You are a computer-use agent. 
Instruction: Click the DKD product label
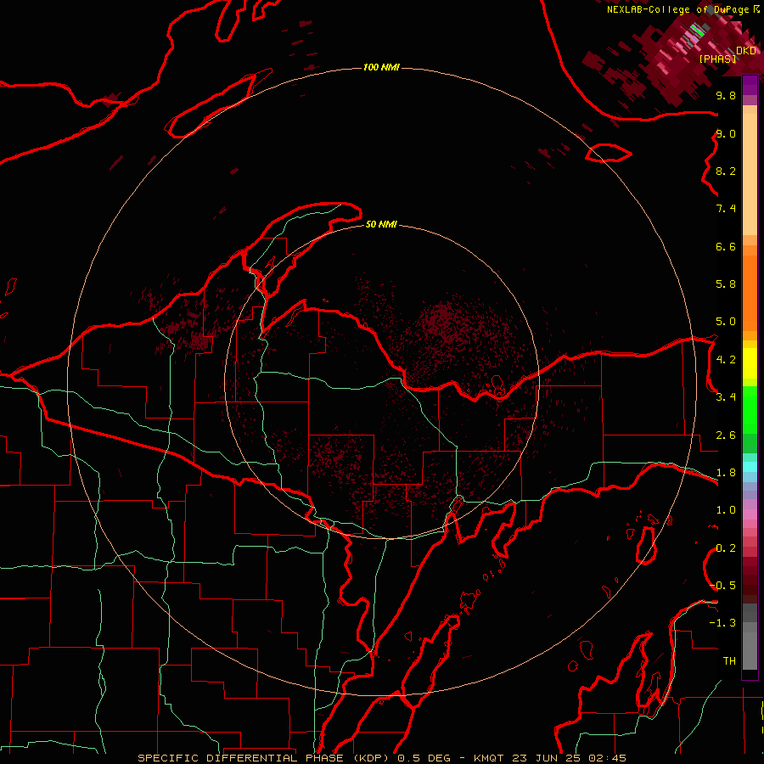pyautogui.click(x=746, y=51)
